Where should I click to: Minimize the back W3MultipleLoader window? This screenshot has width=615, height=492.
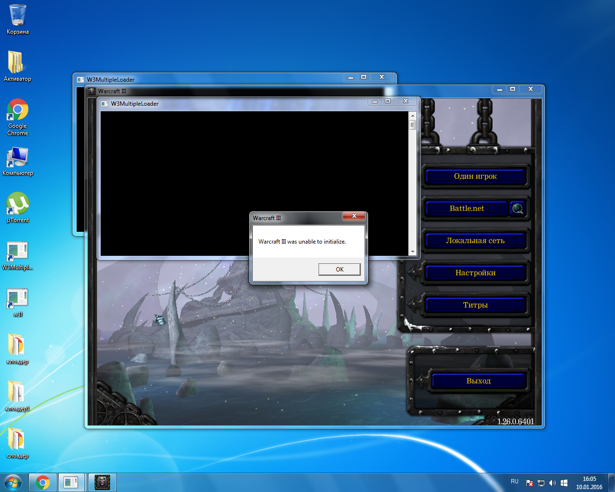(x=351, y=77)
